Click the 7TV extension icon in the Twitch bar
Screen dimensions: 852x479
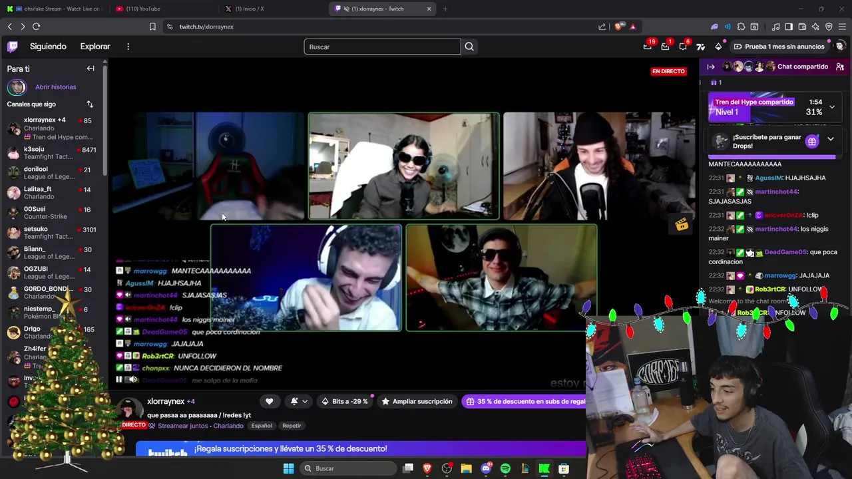[x=700, y=47]
